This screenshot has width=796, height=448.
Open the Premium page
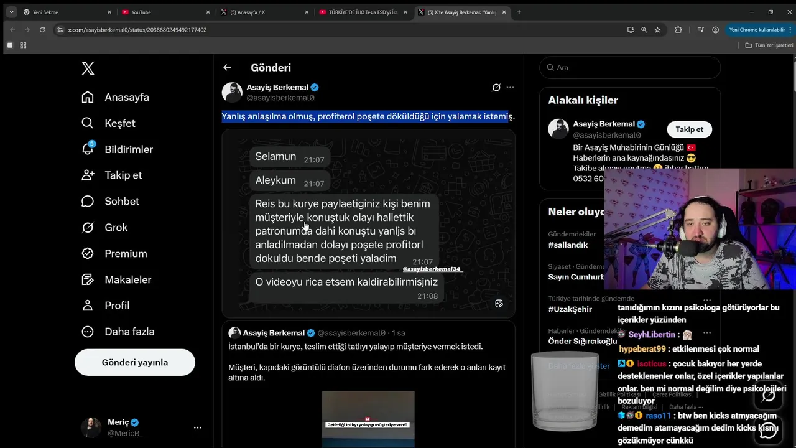pyautogui.click(x=114, y=253)
